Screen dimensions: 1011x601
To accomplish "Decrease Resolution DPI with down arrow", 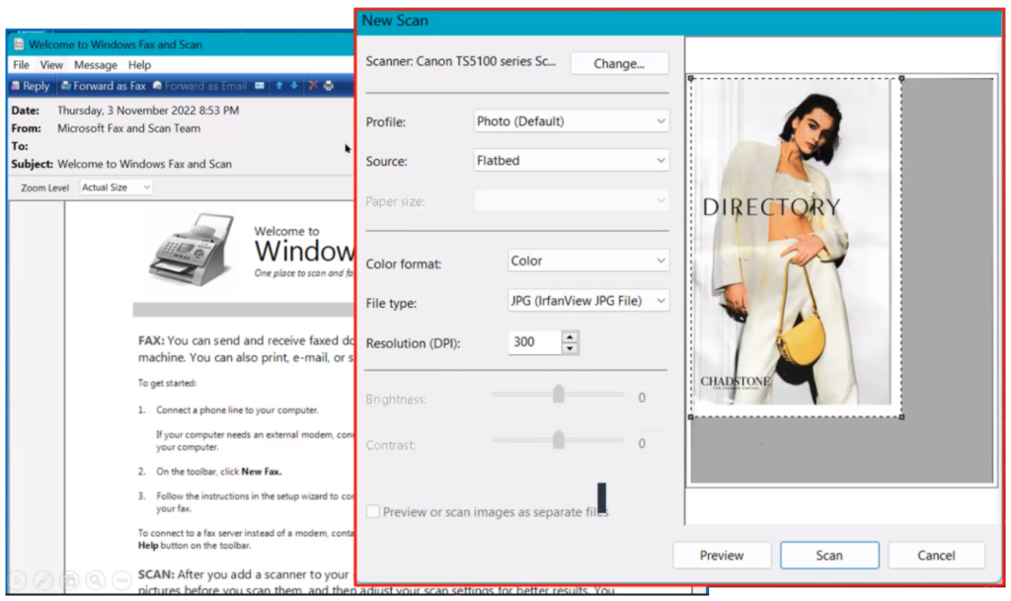I will pyautogui.click(x=570, y=348).
